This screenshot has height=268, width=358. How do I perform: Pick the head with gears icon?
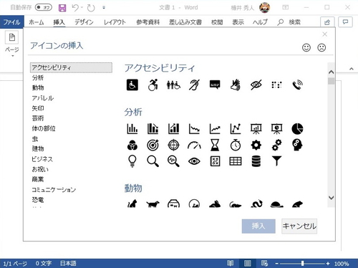297,145
